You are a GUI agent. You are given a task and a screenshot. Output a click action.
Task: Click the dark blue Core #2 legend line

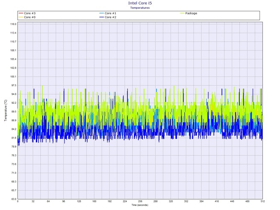[102, 17]
